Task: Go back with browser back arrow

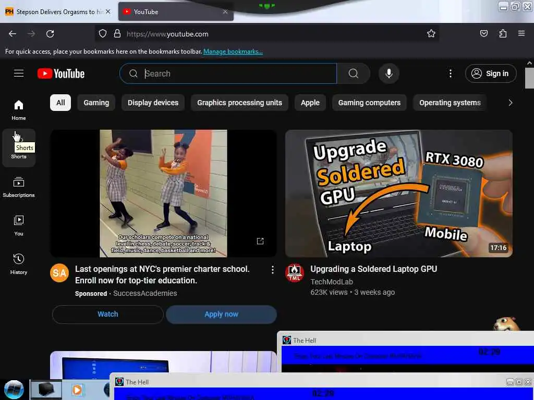Action: coord(13,34)
